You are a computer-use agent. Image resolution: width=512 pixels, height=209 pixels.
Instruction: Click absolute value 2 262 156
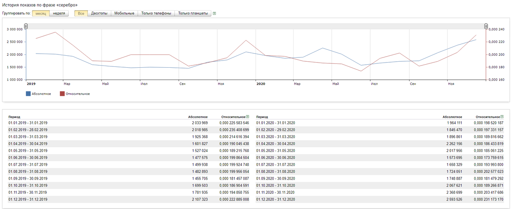tap(454, 143)
